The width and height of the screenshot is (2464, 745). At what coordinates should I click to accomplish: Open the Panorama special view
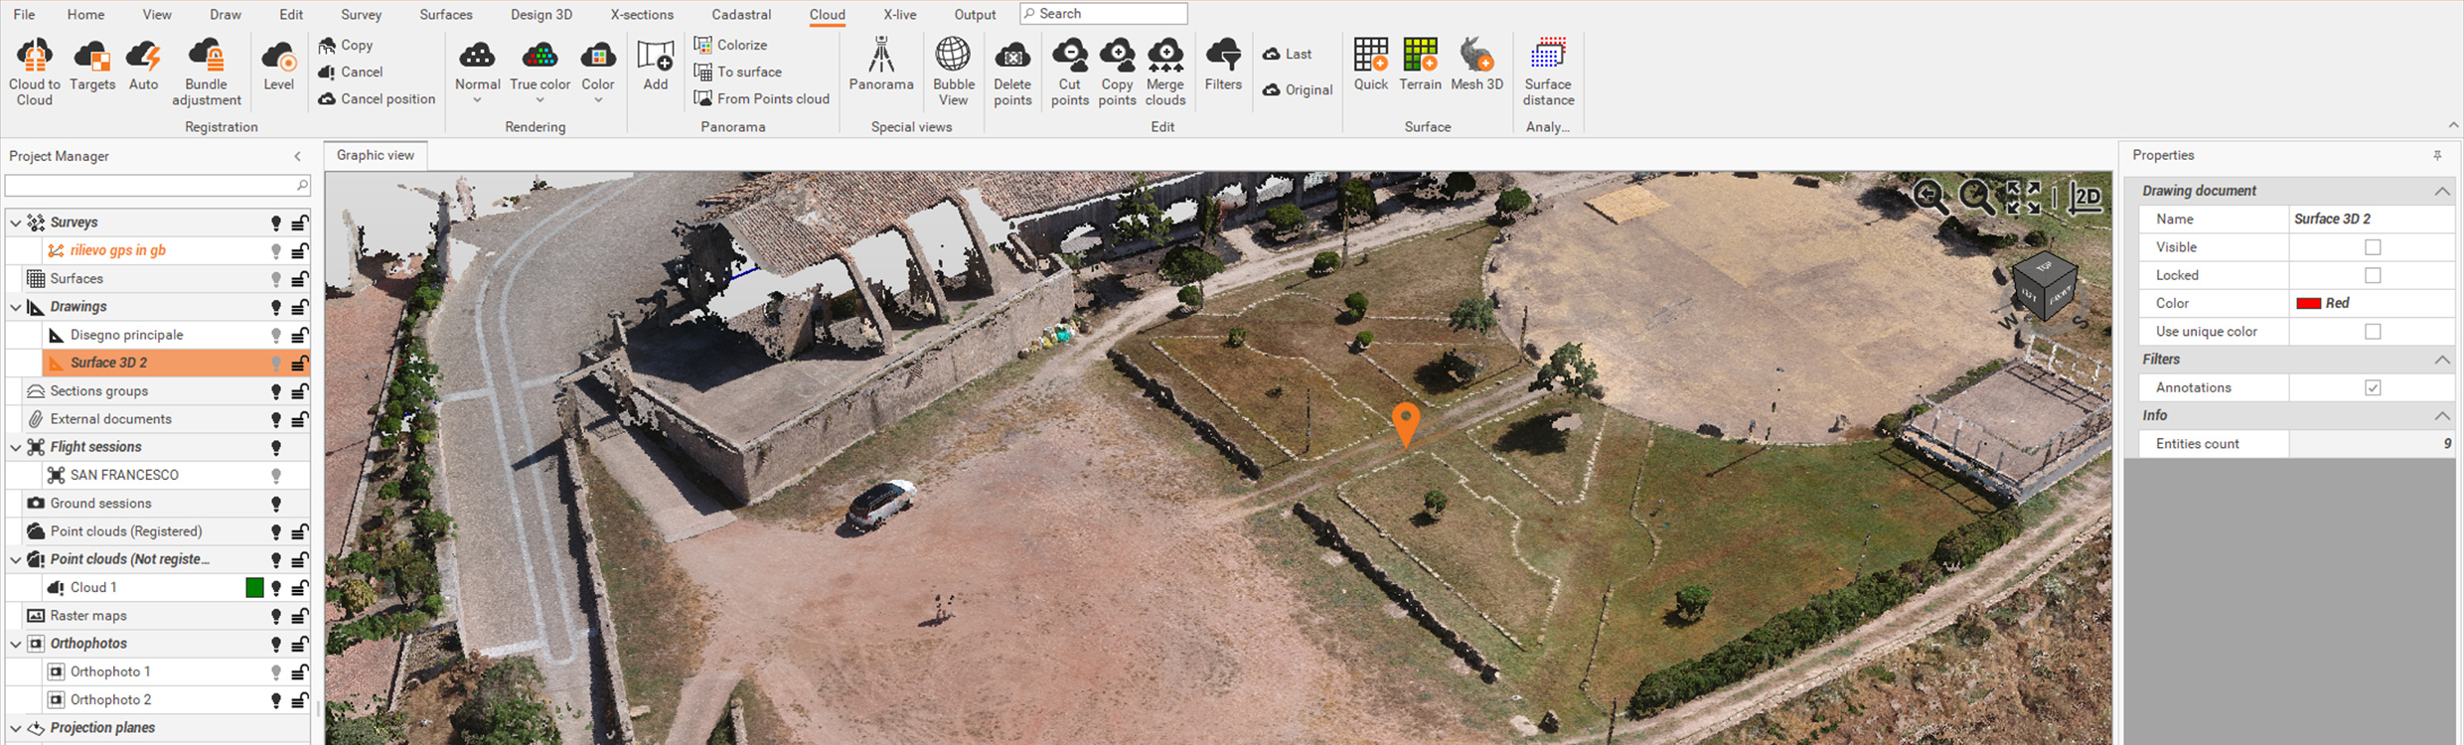(881, 66)
